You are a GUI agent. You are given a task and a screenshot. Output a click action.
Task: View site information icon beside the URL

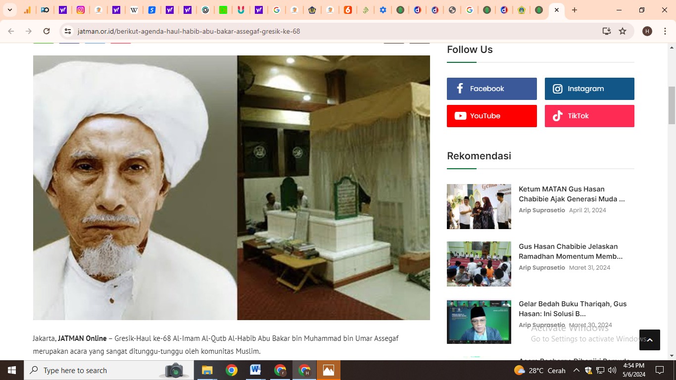tap(68, 31)
